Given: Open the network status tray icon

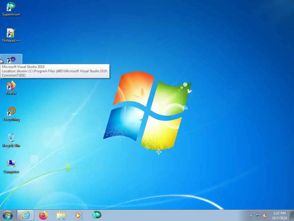Looking at the screenshot, I should pos(258,216).
